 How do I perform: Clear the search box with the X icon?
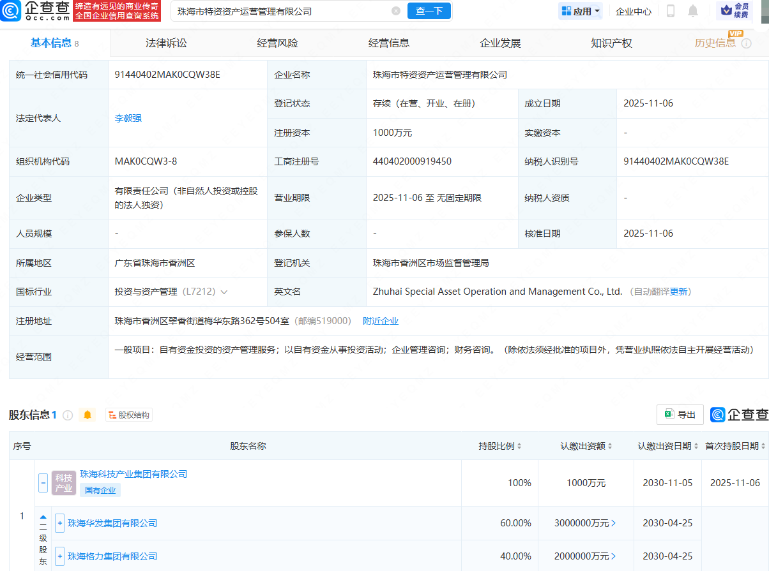[396, 11]
